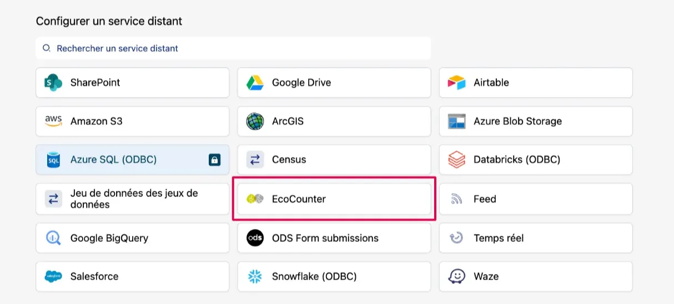This screenshot has height=304, width=674.
Task: Select the Azure SQL (ODBC) card
Action: coord(133,160)
